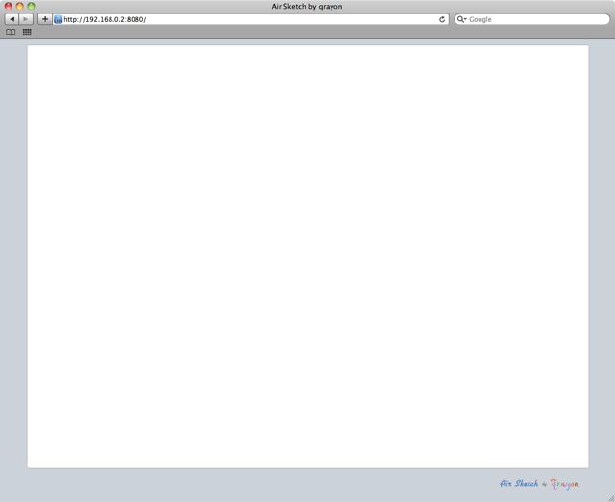The image size is (615, 502).
Task: Zoom the window with the green button
Action: click(31, 7)
